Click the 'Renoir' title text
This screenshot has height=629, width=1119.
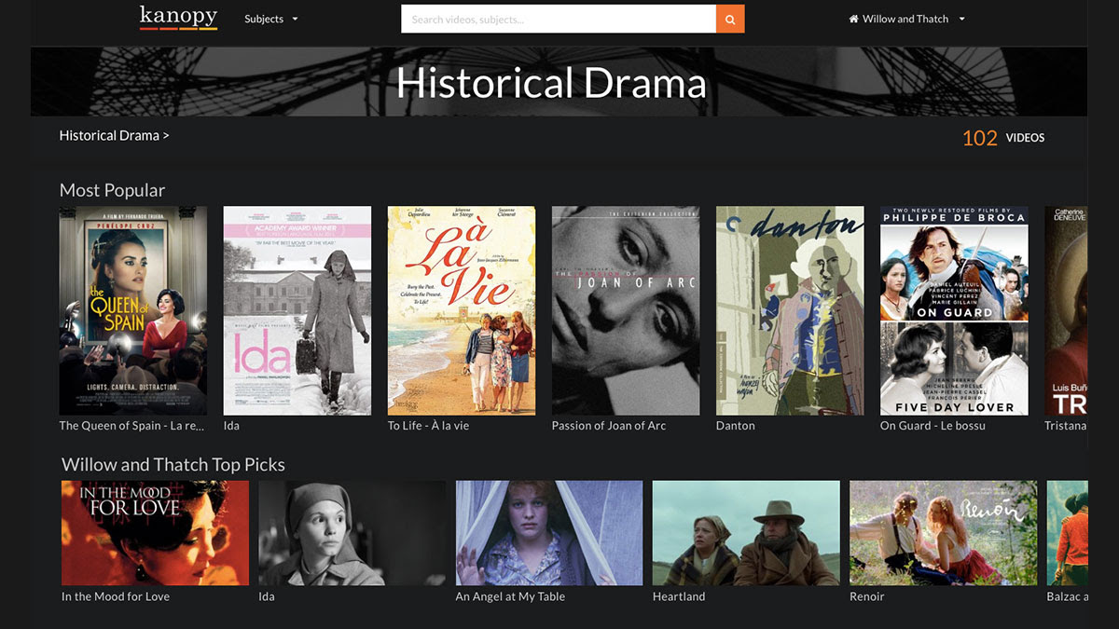[867, 596]
